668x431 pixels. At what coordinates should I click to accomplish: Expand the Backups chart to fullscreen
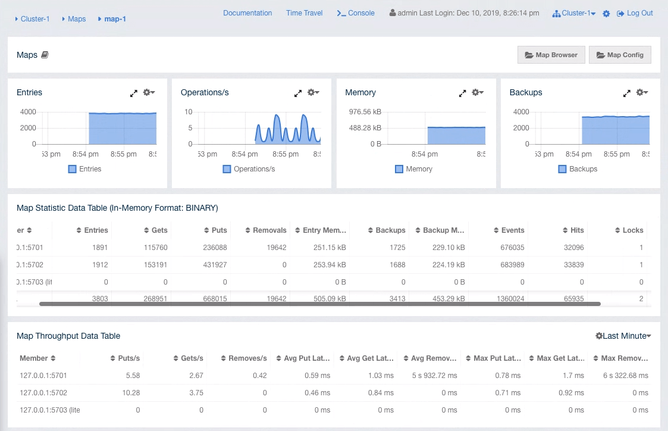pos(626,93)
